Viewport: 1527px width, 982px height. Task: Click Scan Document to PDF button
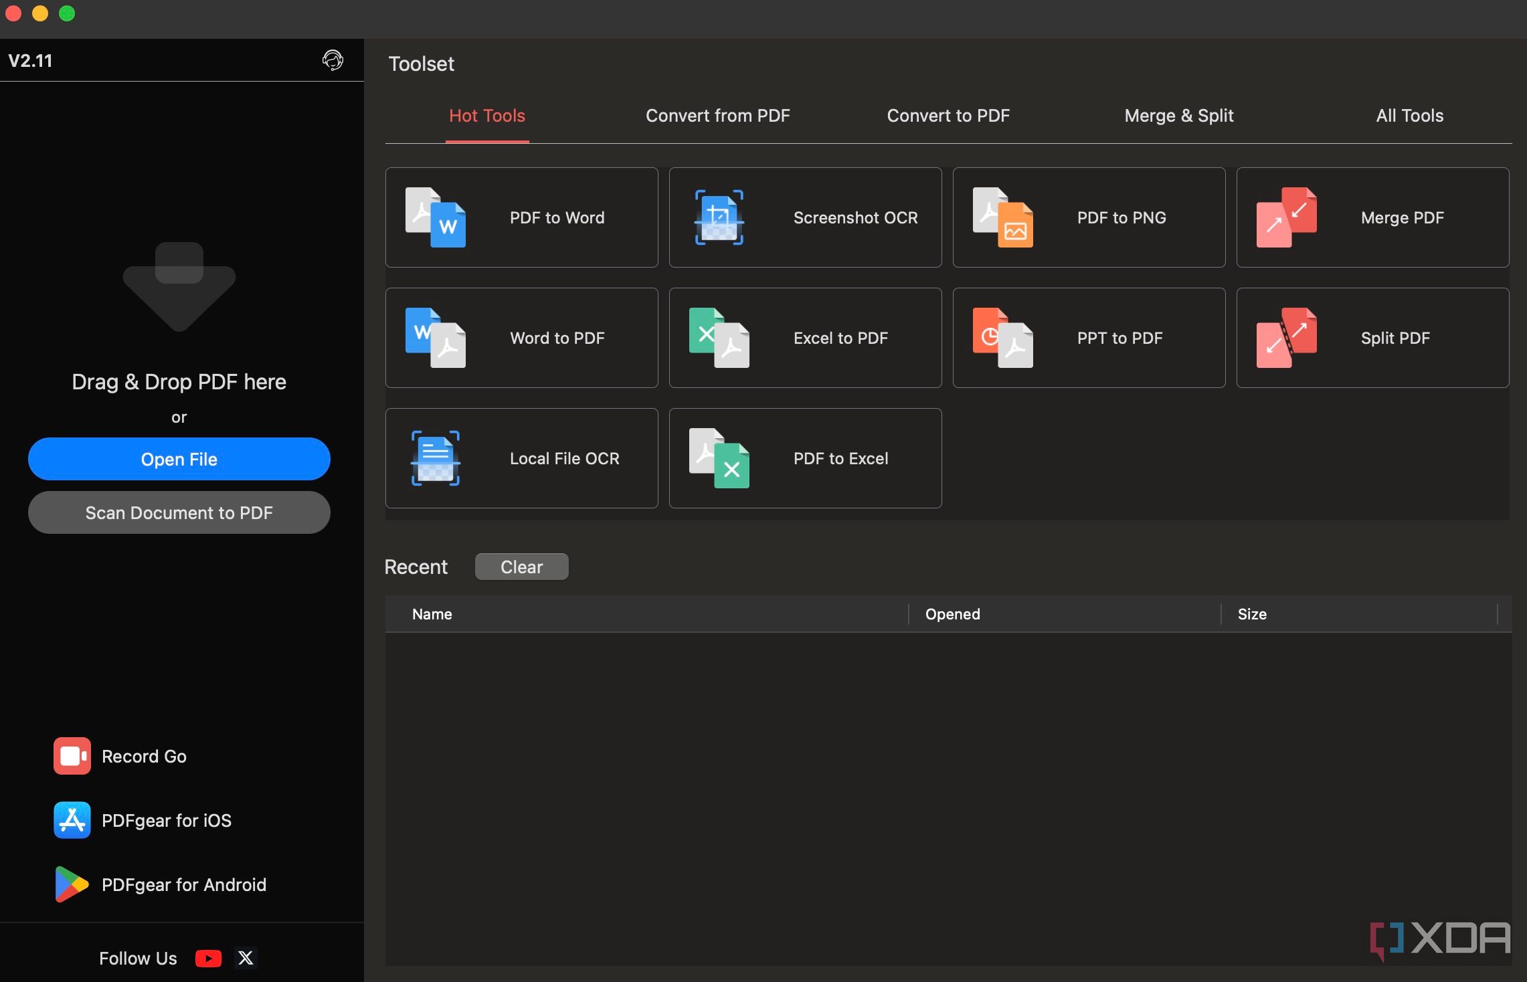(x=179, y=512)
